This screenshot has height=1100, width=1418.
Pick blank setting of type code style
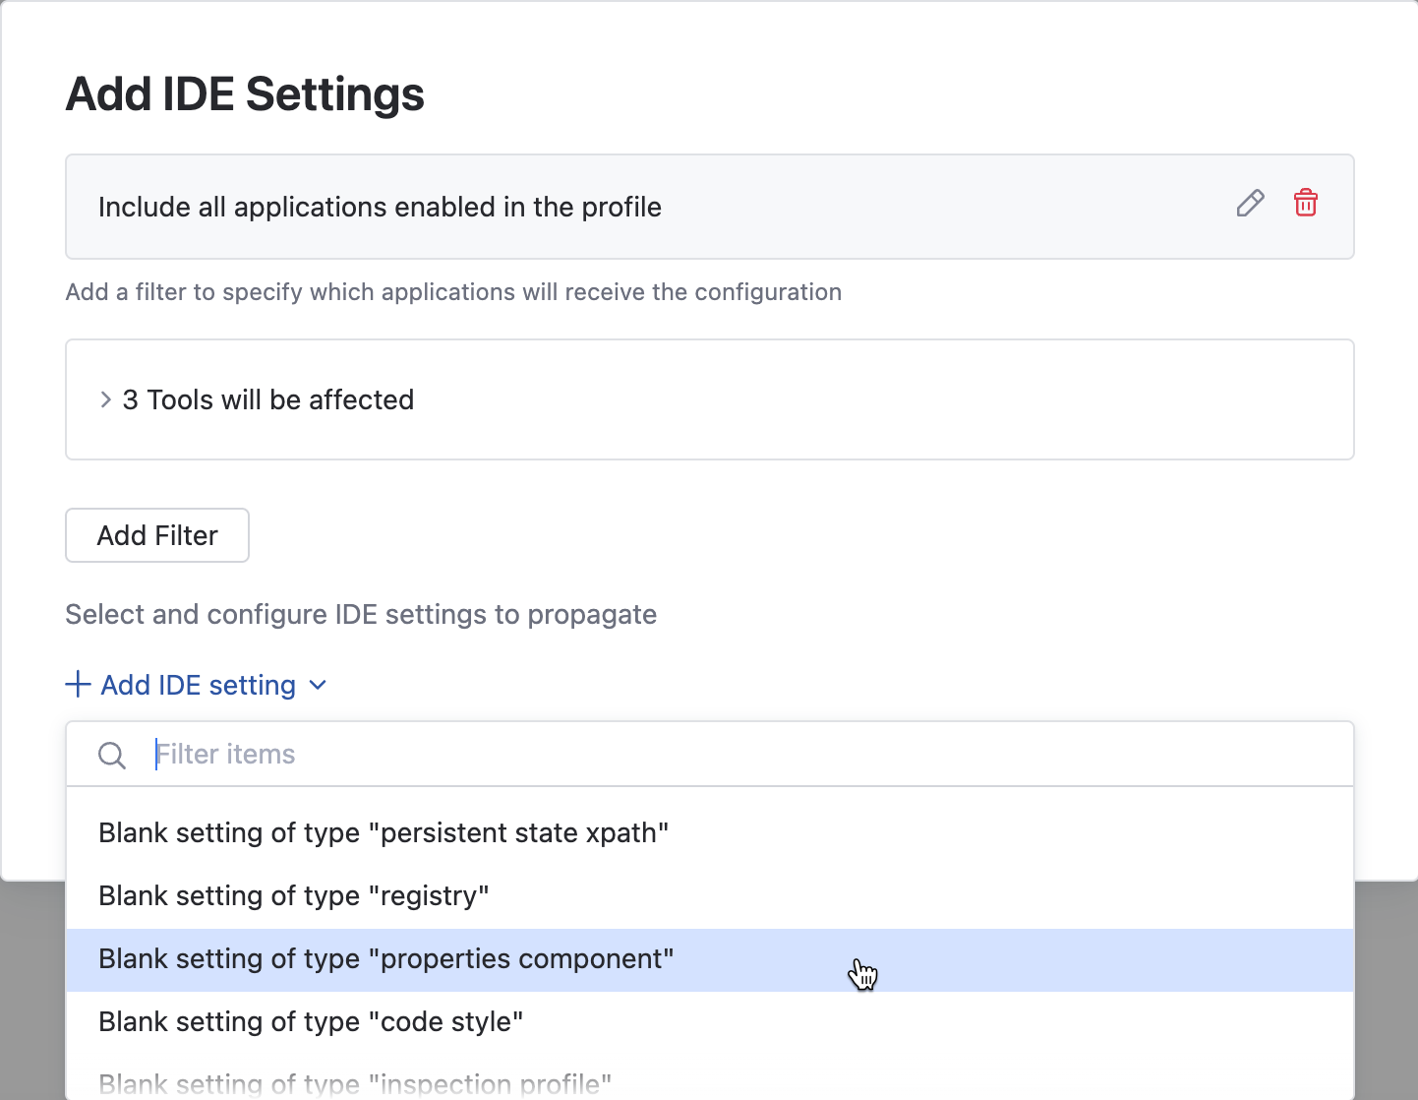click(x=310, y=1021)
